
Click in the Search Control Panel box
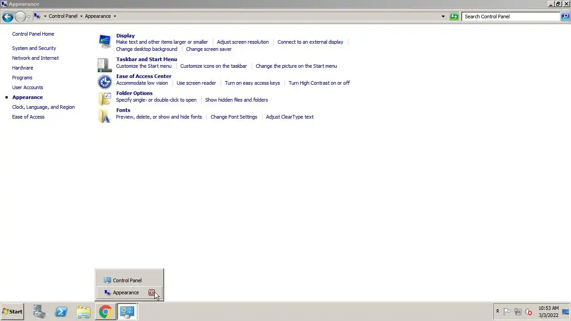511,16
